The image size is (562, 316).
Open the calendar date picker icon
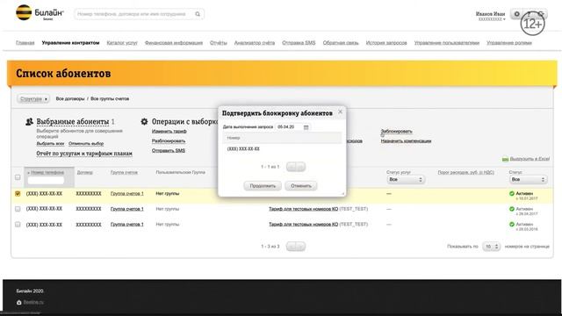coord(306,127)
